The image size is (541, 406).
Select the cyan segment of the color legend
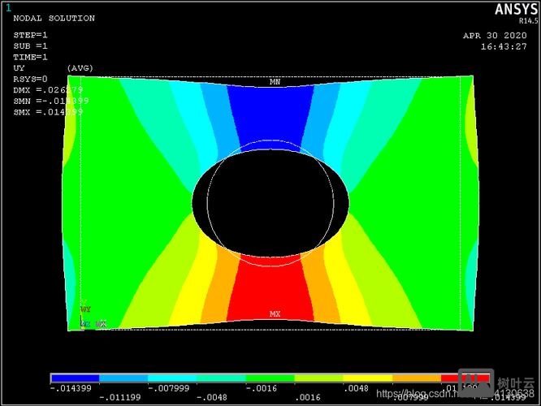tap(172, 378)
